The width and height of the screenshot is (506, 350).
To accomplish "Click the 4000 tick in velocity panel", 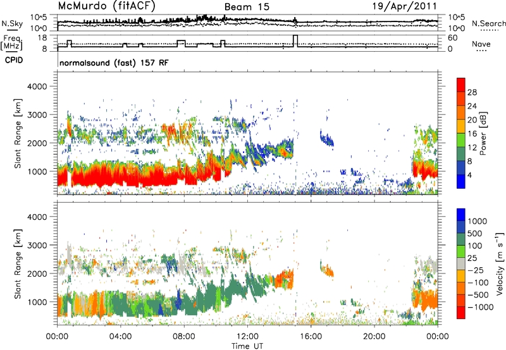I will [37, 217].
